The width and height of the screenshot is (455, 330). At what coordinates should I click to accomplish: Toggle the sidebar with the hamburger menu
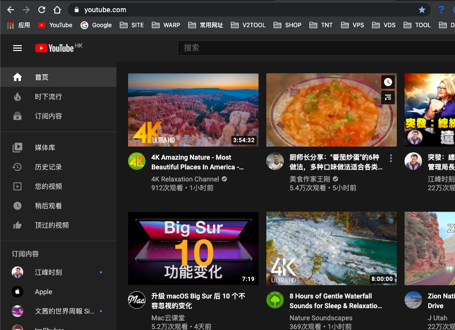coord(17,48)
